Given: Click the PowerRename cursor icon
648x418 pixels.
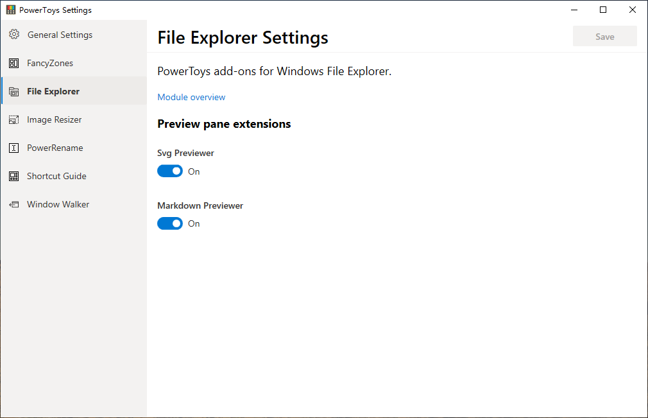Looking at the screenshot, I should coord(13,148).
